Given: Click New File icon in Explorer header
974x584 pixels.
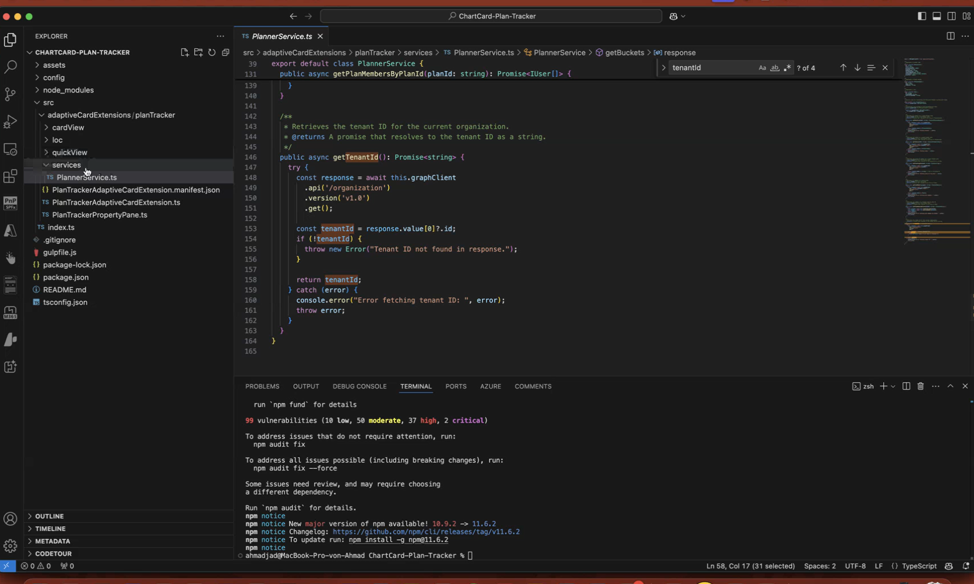Looking at the screenshot, I should point(185,52).
